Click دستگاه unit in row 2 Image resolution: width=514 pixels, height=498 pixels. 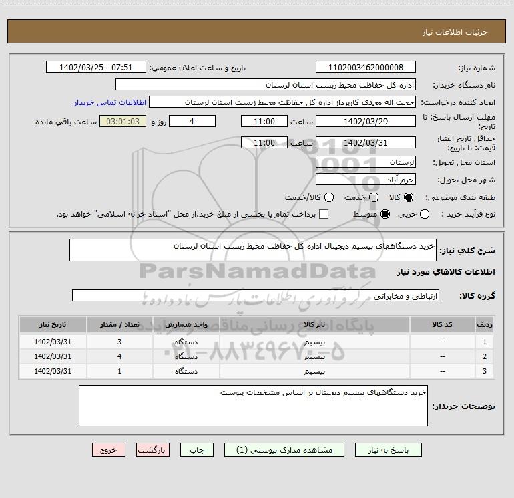tap(186, 356)
